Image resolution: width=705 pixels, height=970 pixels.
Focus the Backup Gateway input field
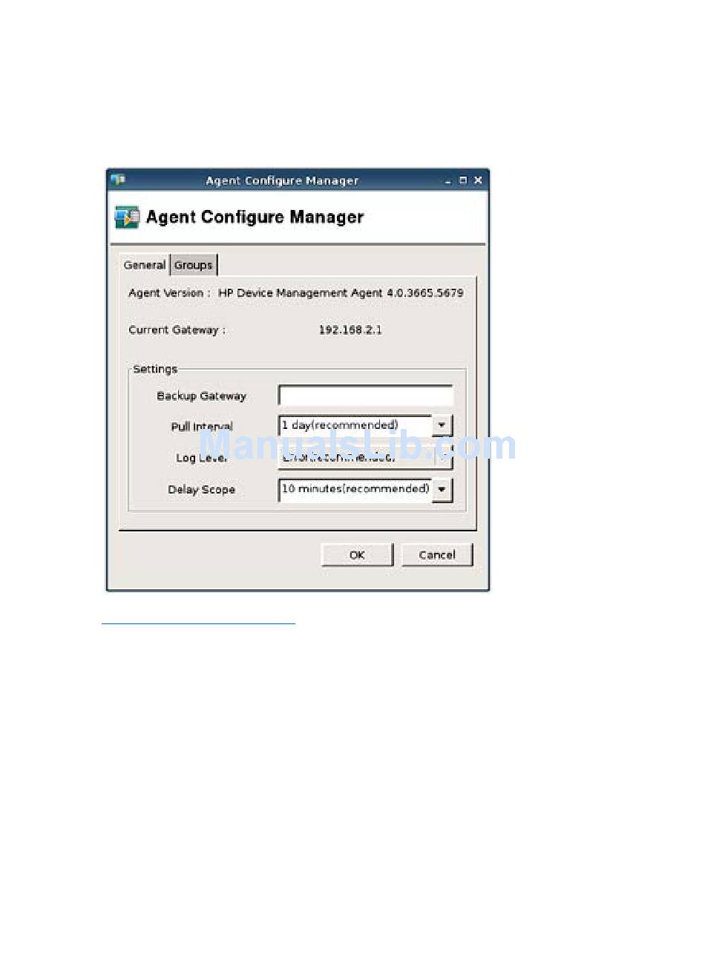coord(366,396)
